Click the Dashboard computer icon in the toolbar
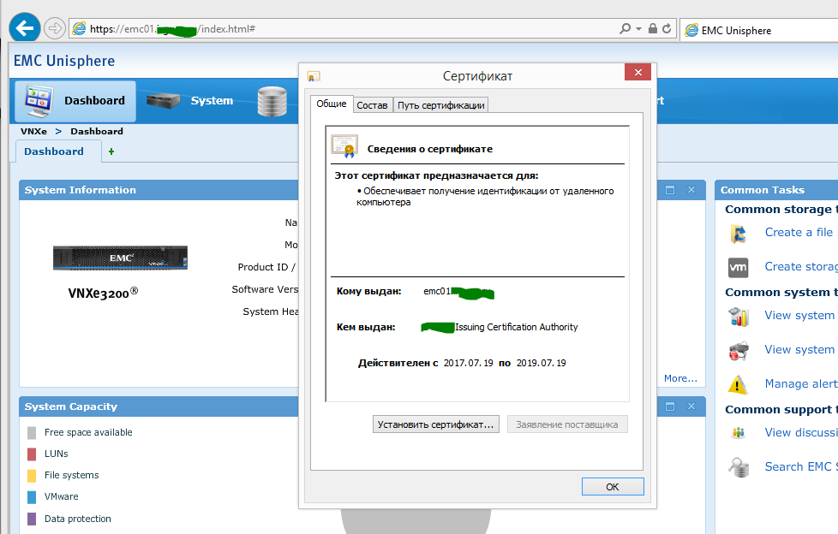Image resolution: width=838 pixels, height=534 pixels. (x=36, y=98)
